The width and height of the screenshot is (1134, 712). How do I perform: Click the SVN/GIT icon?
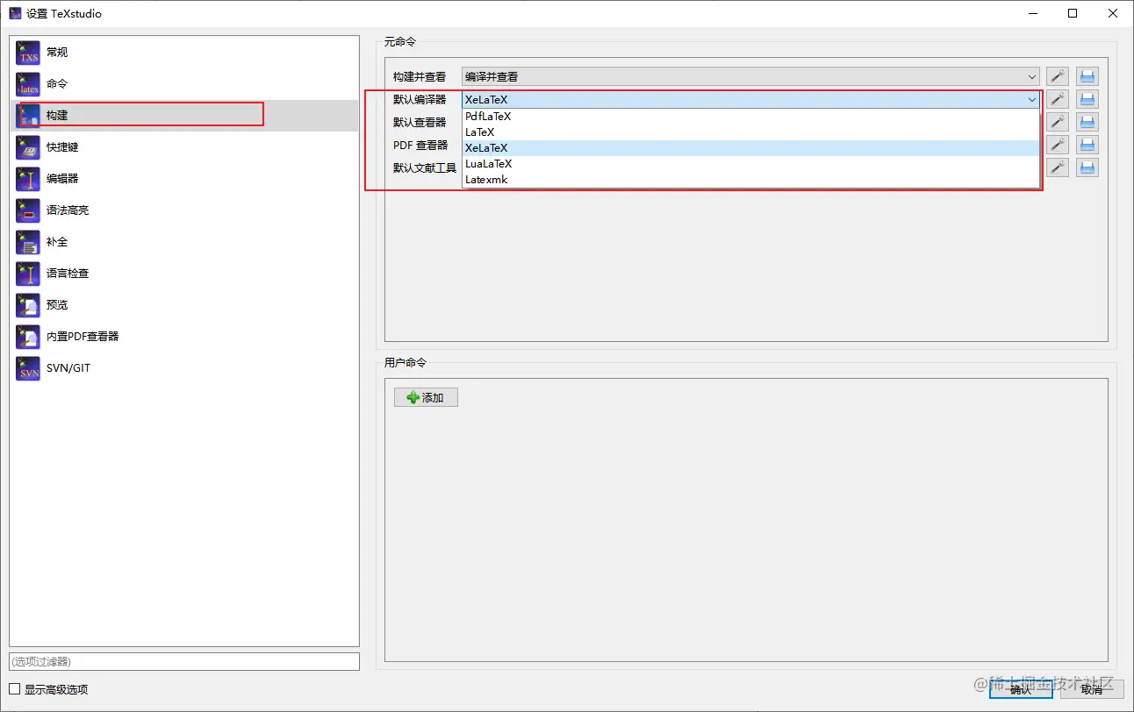coord(28,368)
